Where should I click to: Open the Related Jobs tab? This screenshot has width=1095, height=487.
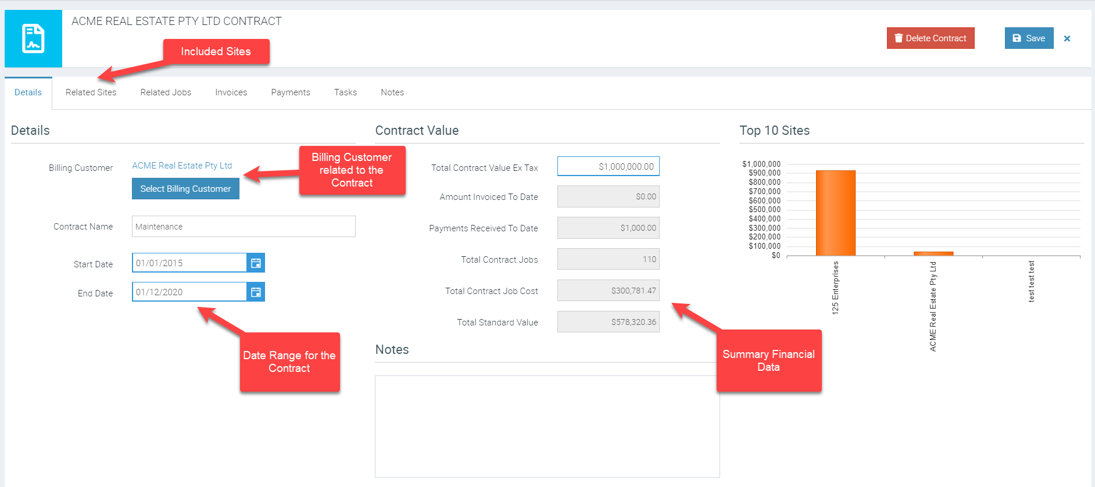tap(166, 92)
